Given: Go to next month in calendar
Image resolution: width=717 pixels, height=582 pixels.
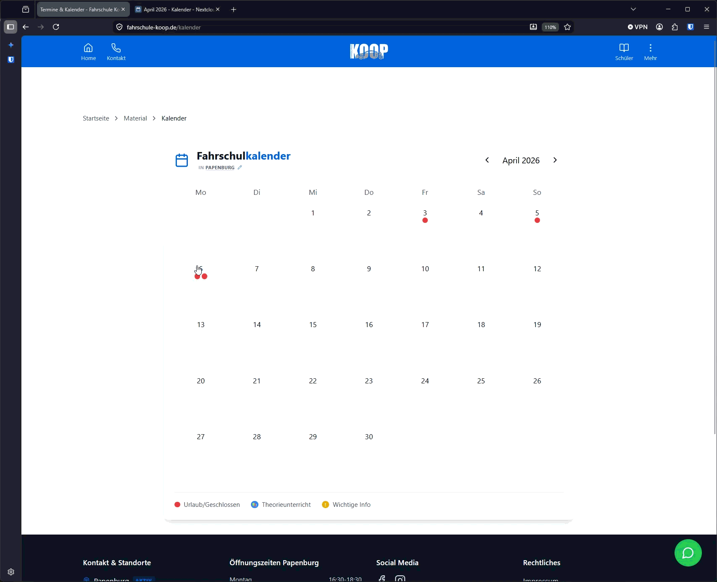Looking at the screenshot, I should tap(555, 160).
